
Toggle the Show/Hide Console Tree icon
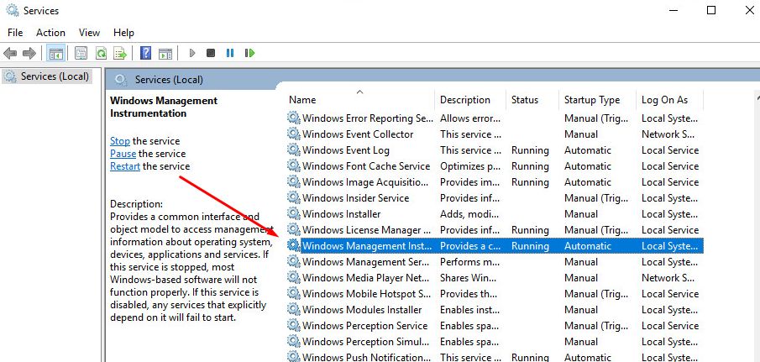pos(55,53)
